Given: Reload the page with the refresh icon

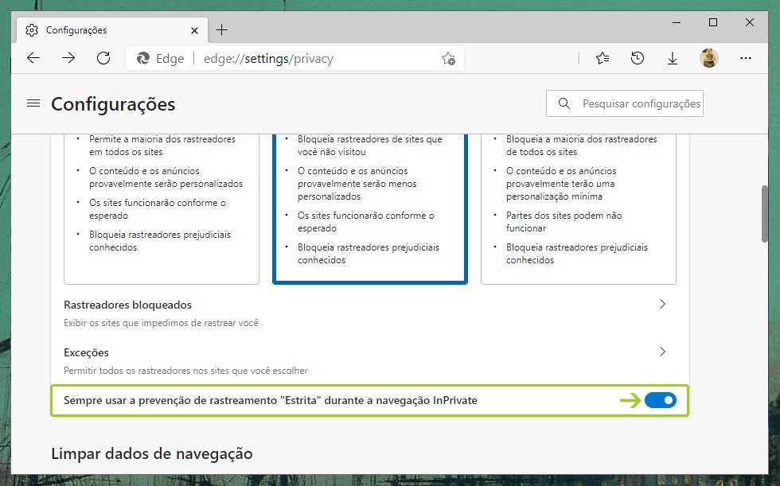Looking at the screenshot, I should click(x=103, y=58).
